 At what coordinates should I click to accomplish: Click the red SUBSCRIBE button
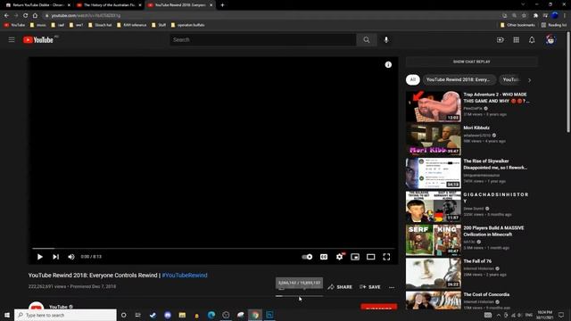tap(378, 307)
